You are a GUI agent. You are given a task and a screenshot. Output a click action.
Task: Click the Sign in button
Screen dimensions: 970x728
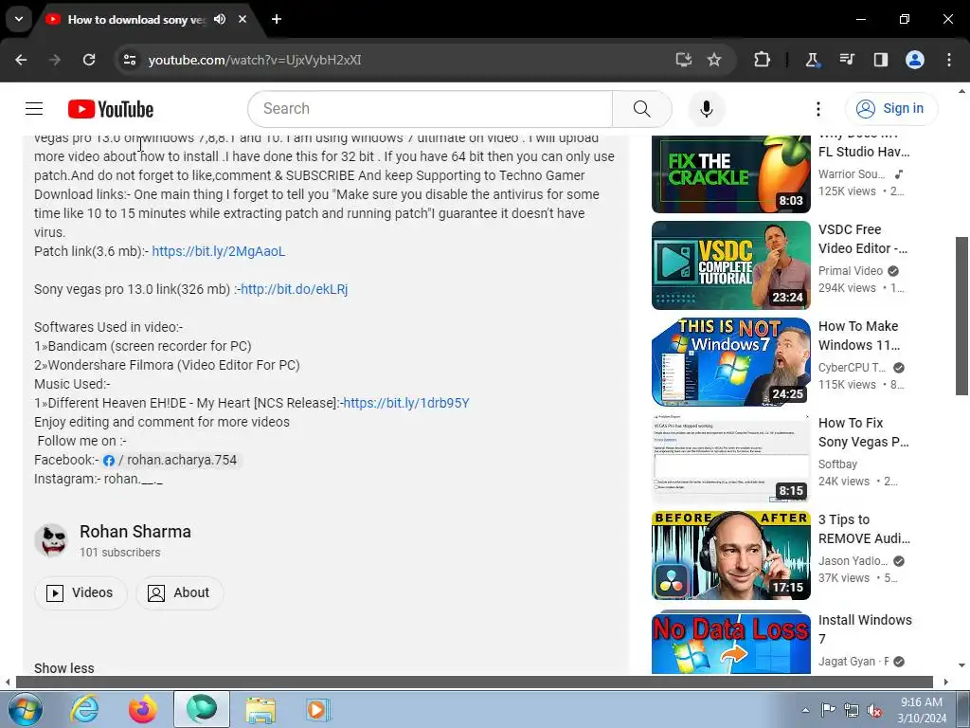pos(891,109)
